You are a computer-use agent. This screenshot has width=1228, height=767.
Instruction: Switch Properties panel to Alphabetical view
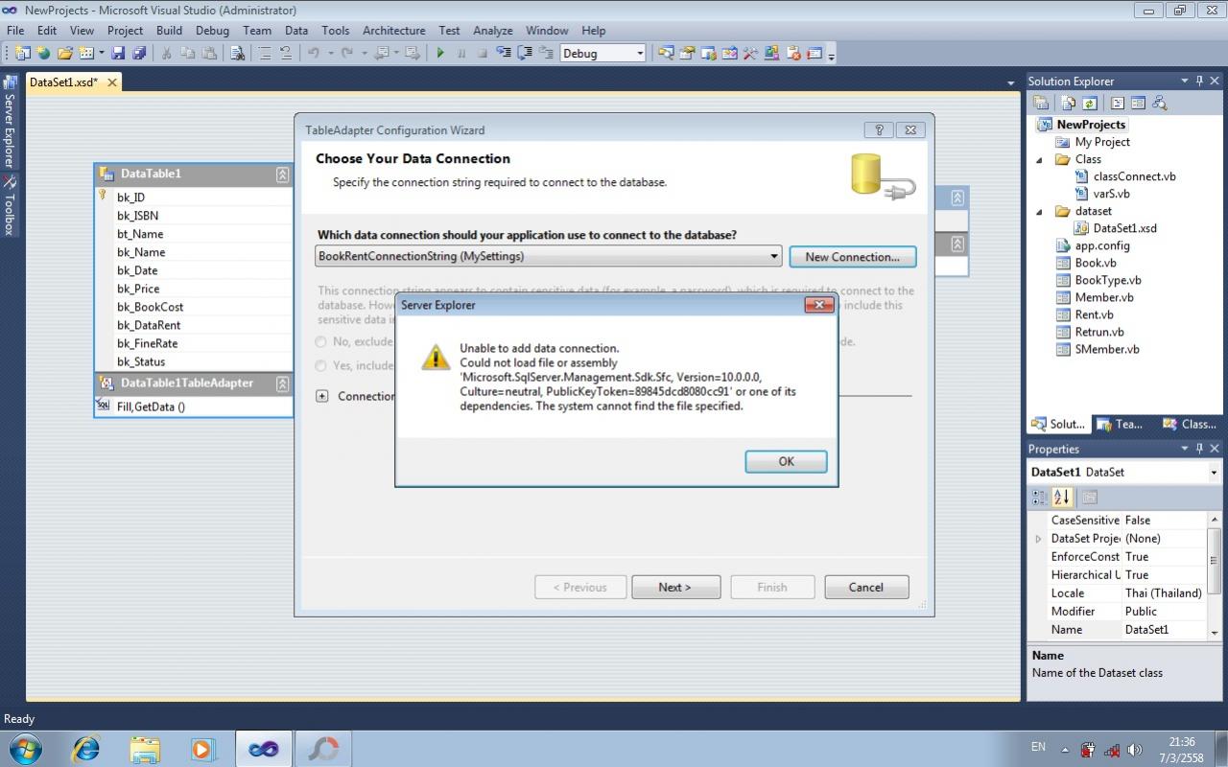pyautogui.click(x=1061, y=498)
